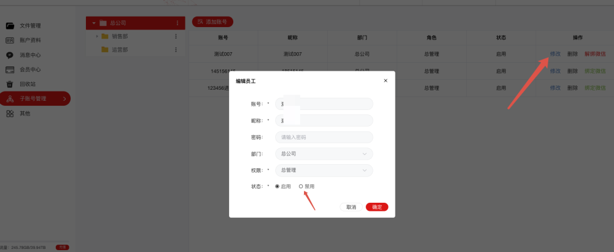This screenshot has width=614, height=252.
Task: Click the 总公司 folder icon
Action: tap(103, 23)
